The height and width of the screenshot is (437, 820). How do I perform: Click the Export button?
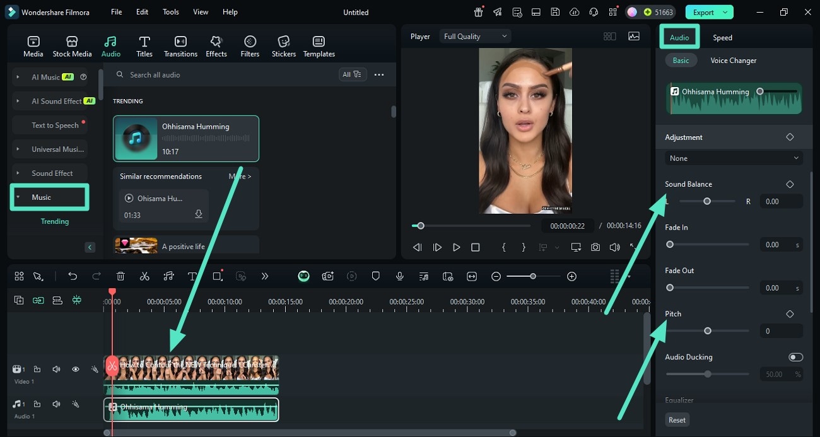[x=703, y=12]
